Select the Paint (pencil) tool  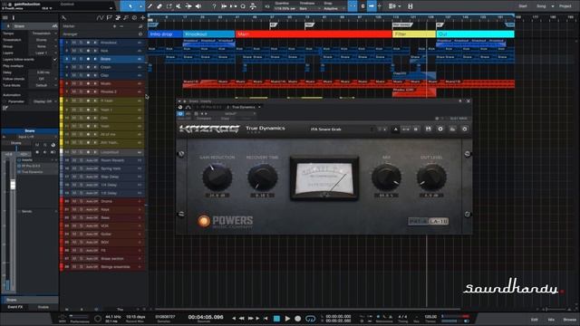150,6
